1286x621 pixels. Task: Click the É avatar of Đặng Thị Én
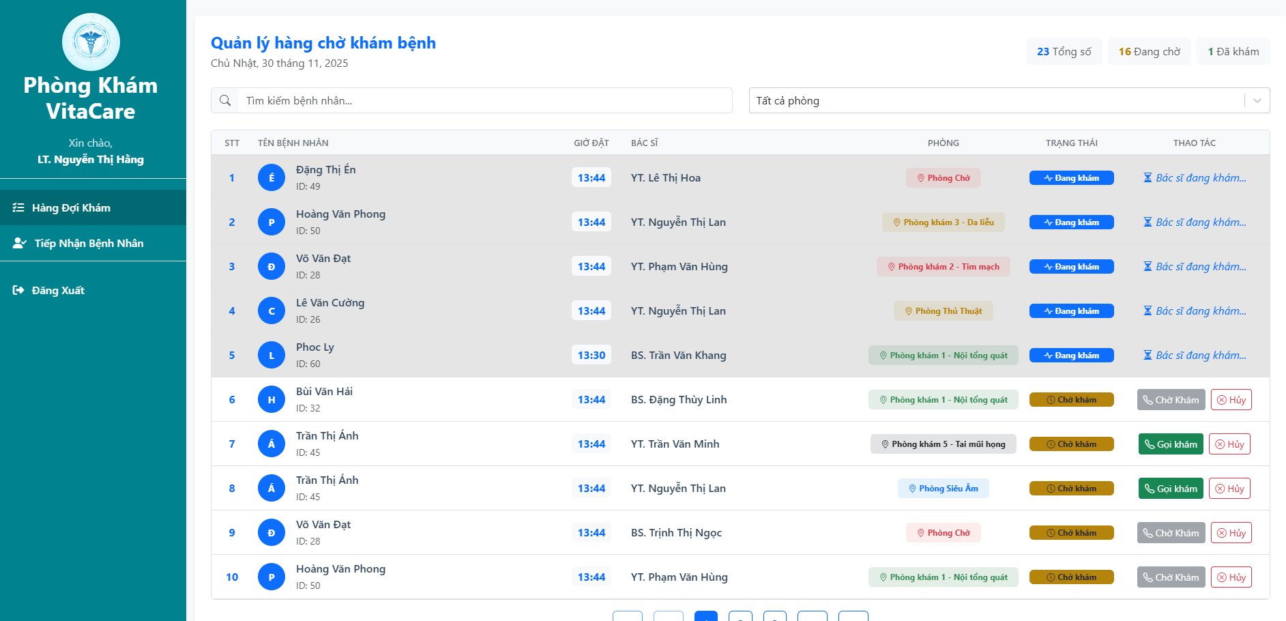272,177
